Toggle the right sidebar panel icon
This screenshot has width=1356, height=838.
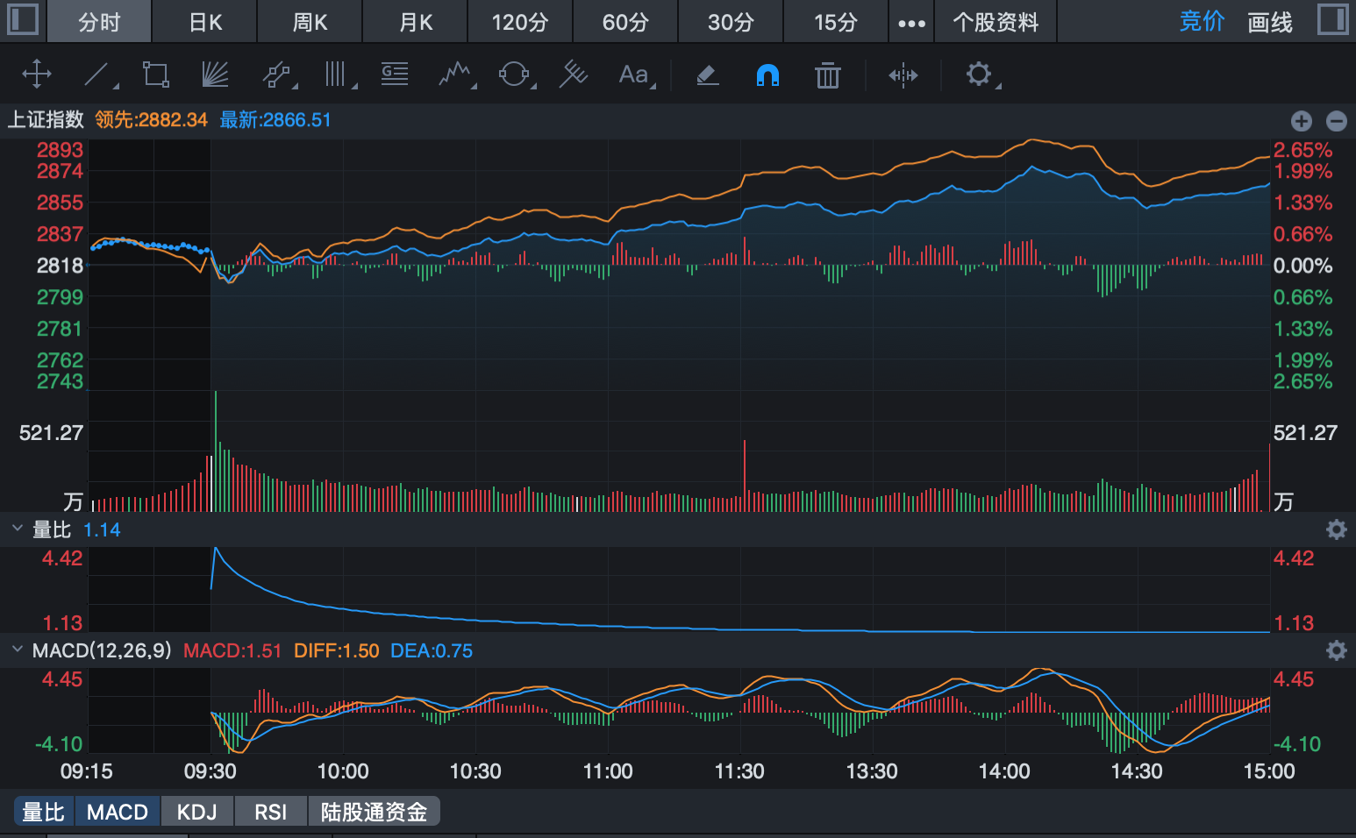1332,19
